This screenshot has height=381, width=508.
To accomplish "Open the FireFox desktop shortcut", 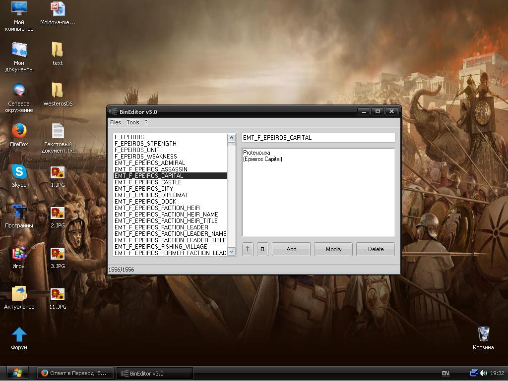I will [x=19, y=132].
